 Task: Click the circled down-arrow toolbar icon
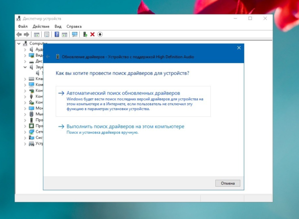point(100,34)
